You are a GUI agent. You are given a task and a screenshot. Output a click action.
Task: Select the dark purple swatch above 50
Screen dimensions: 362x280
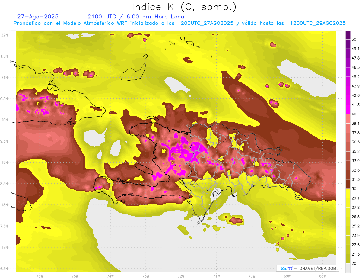348,35
